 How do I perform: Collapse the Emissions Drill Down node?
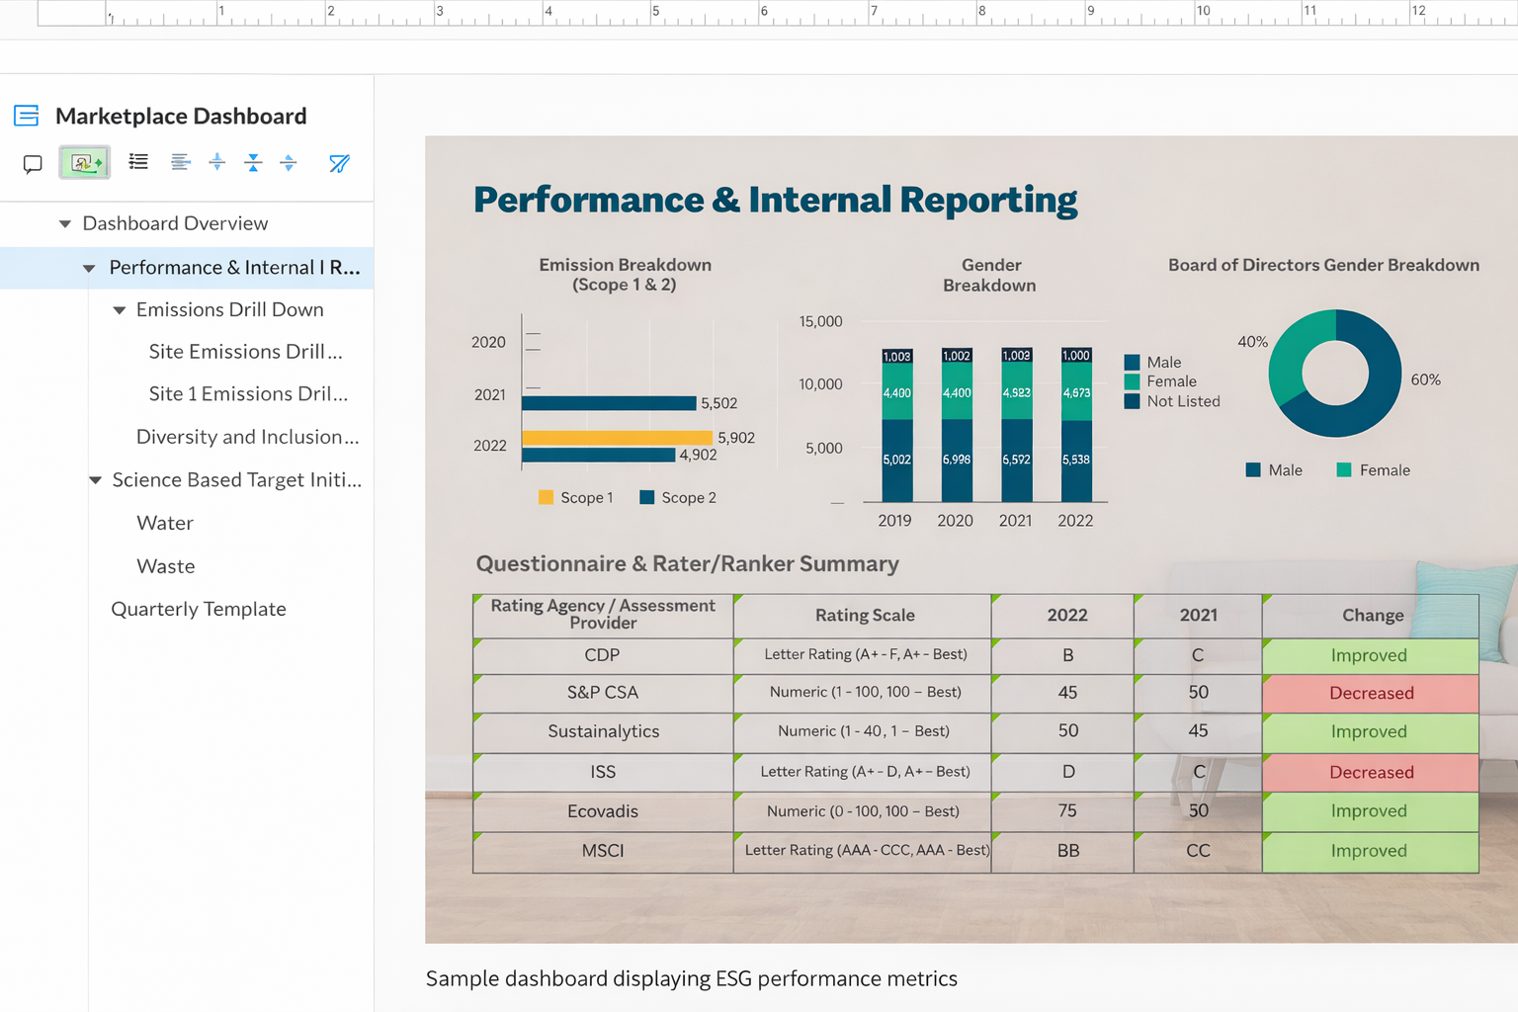coord(120,310)
